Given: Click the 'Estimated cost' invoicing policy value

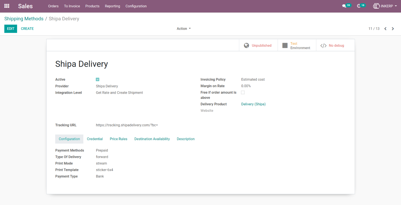Looking at the screenshot, I should click(x=253, y=79).
